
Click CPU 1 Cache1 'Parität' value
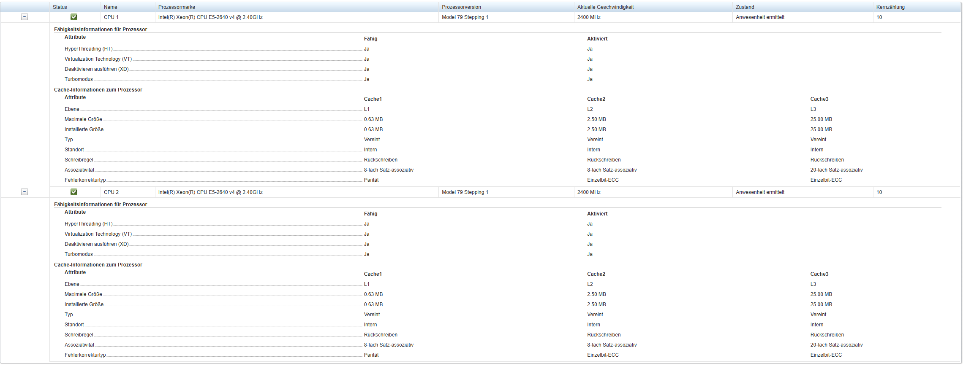pyautogui.click(x=371, y=180)
